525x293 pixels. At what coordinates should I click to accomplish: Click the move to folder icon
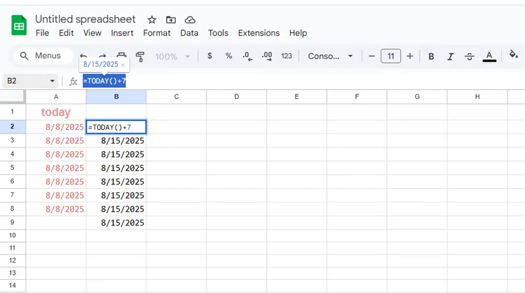[x=171, y=20]
